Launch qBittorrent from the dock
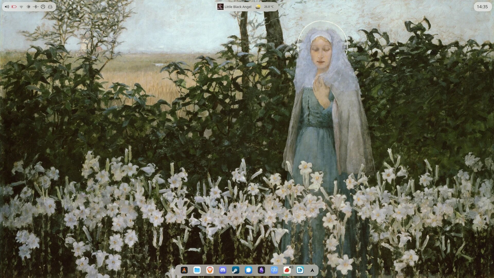The image size is (494, 278). (274, 270)
